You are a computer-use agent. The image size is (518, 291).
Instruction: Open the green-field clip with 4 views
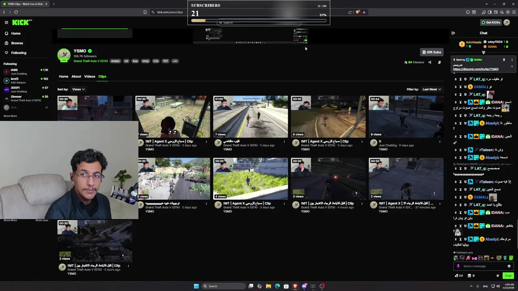251,179
